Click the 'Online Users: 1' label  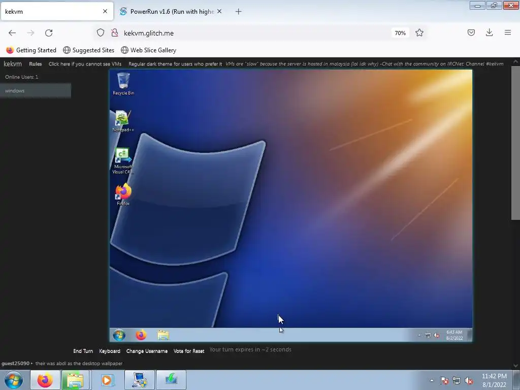(21, 77)
